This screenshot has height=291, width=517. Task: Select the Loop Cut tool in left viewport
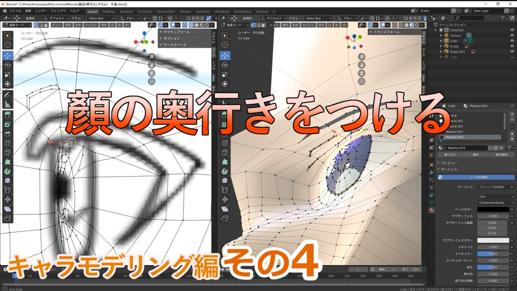8,143
